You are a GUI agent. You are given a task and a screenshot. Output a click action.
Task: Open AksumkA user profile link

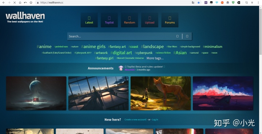(x=130, y=70)
